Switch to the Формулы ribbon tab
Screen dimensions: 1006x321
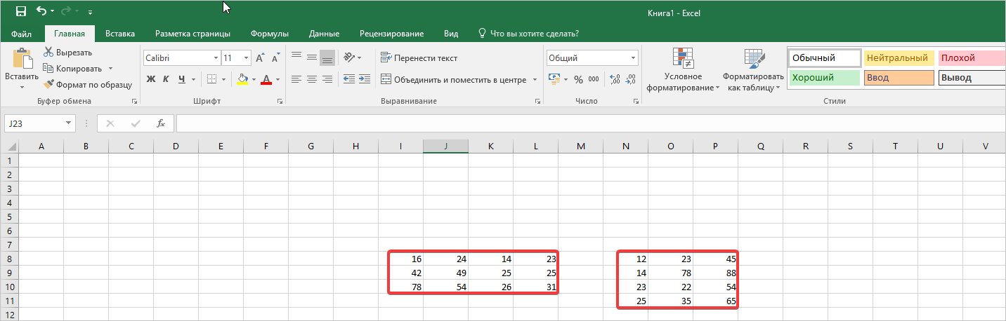(x=270, y=34)
